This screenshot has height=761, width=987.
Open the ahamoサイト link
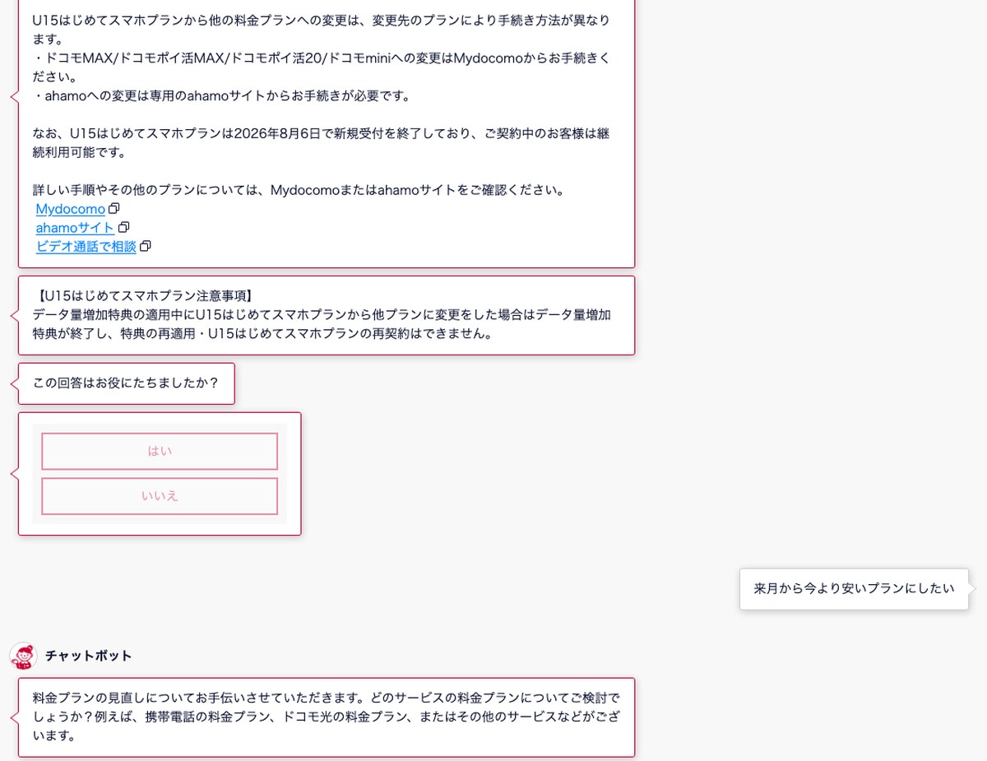coord(75,228)
